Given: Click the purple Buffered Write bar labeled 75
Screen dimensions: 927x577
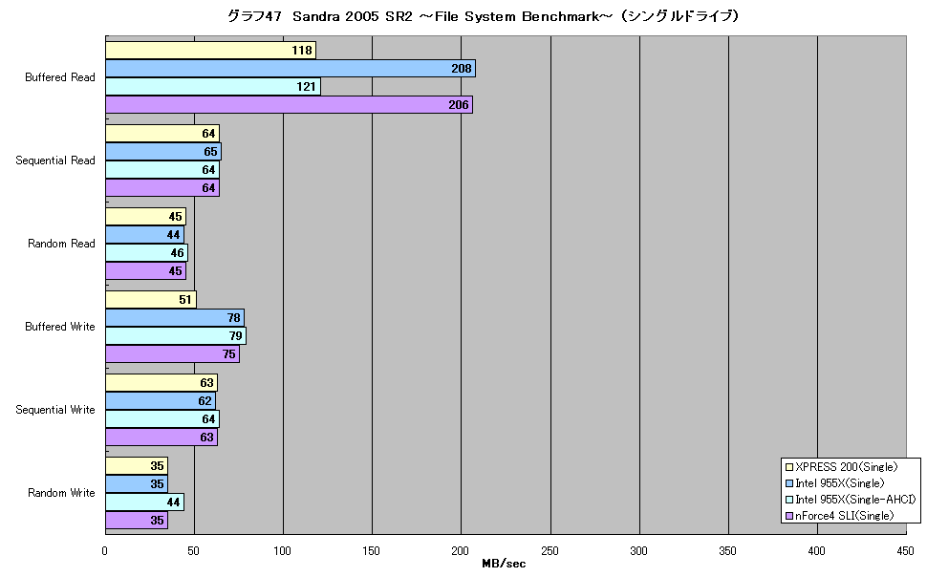Looking at the screenshot, I should coord(173,354).
